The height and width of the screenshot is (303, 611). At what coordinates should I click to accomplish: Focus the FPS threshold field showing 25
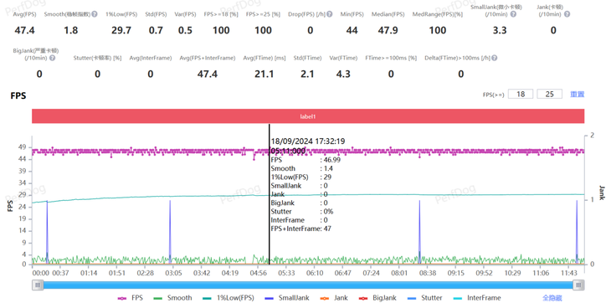pos(549,94)
